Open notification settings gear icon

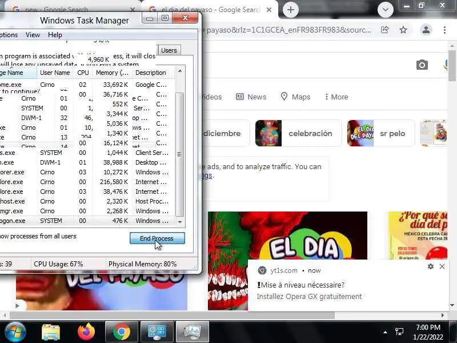coord(431,266)
